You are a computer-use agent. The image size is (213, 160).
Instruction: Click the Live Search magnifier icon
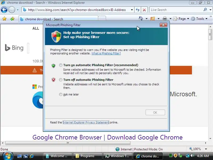(x=205, y=10)
